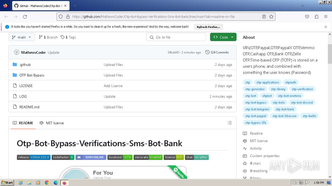Launch Chrome from the taskbar
332x186 pixels.
(x=47, y=183)
